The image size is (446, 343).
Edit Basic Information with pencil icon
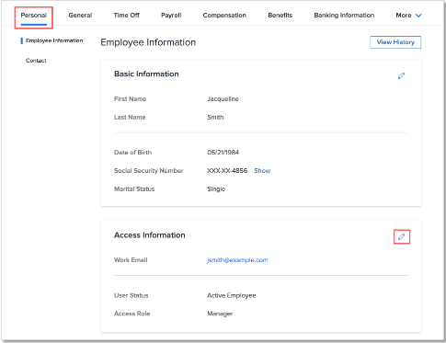pos(401,75)
